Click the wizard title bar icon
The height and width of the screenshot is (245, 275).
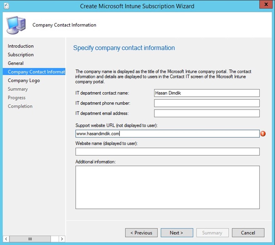tap(7, 6)
